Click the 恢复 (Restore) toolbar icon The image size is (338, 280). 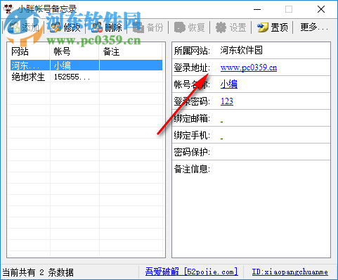[180, 27]
